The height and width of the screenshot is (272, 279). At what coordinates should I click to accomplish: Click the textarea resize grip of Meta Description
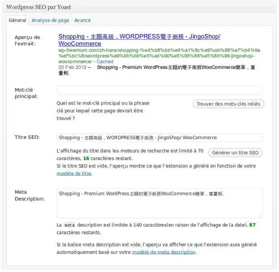pyautogui.click(x=260, y=216)
